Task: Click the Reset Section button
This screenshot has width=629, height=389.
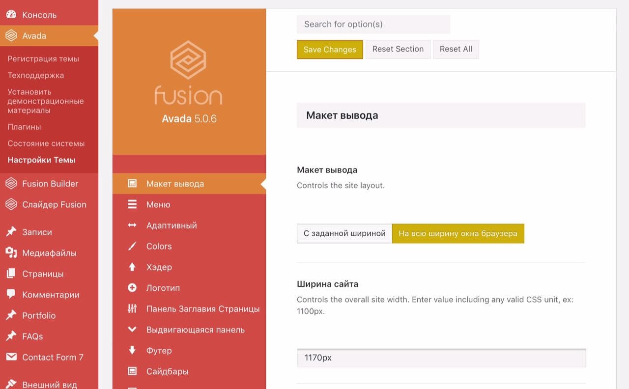Action: click(x=398, y=49)
